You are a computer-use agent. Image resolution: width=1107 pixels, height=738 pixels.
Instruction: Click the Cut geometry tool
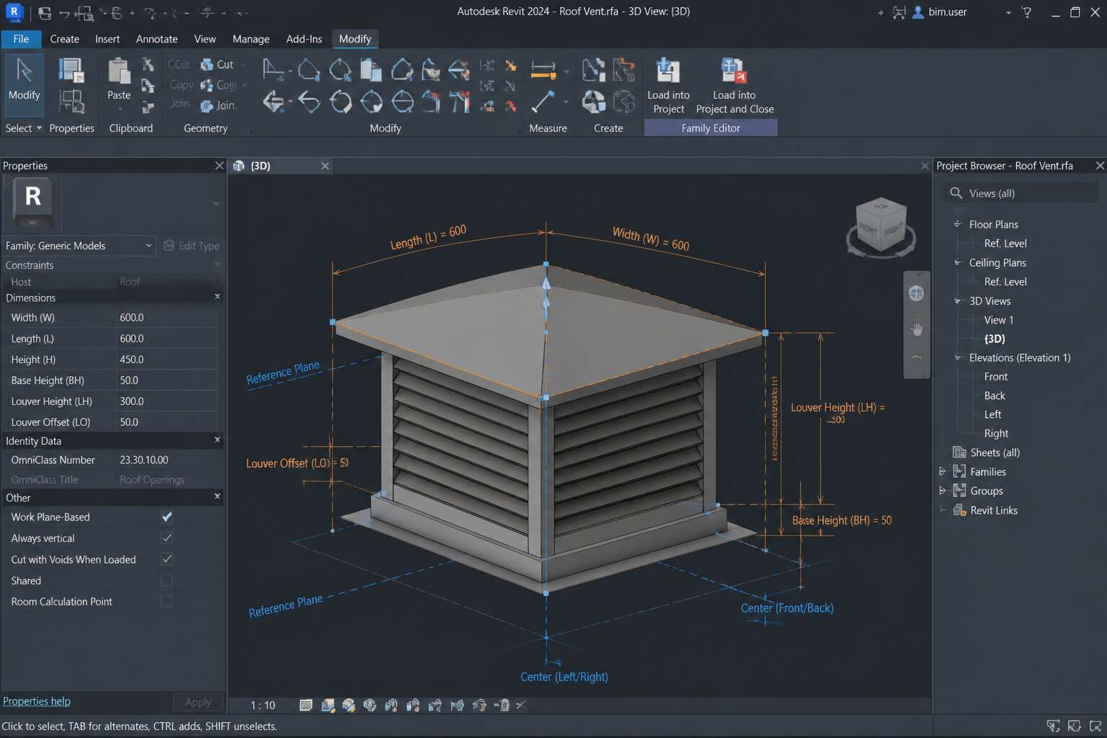218,64
